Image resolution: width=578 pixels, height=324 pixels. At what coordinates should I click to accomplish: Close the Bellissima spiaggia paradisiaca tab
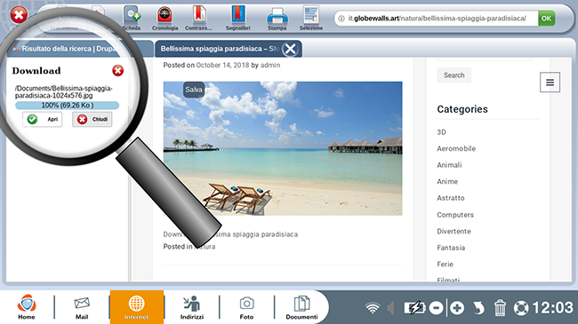[x=290, y=49]
